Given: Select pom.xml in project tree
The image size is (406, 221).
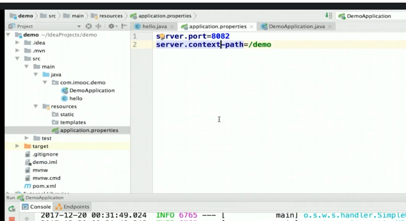Looking at the screenshot, I should pyautogui.click(x=44, y=186).
